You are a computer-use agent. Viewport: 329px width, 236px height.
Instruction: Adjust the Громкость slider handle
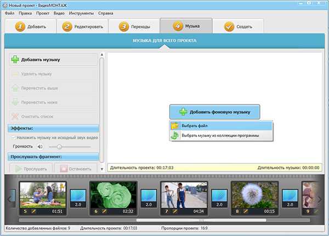point(59,147)
